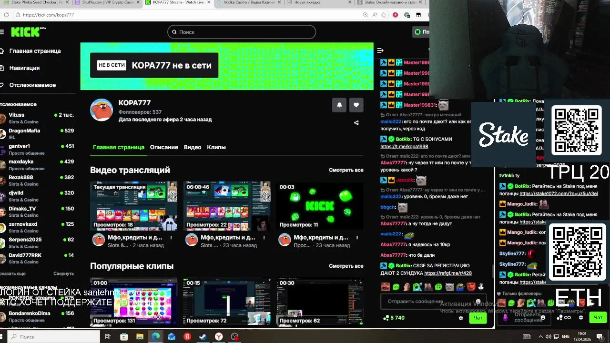Close the 'Новая вкладка' browser tab
The image size is (610, 343).
pyautogui.click(x=349, y=2)
